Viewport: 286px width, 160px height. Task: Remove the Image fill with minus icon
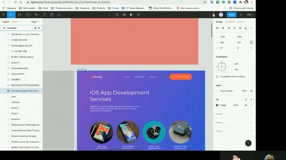pyautogui.click(x=252, y=105)
